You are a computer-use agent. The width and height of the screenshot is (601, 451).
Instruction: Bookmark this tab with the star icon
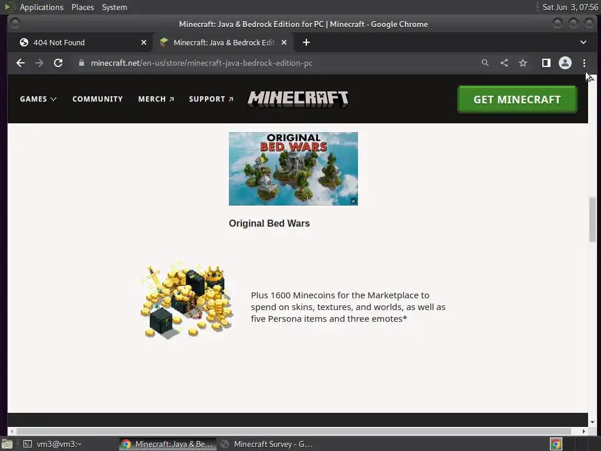pyautogui.click(x=523, y=63)
